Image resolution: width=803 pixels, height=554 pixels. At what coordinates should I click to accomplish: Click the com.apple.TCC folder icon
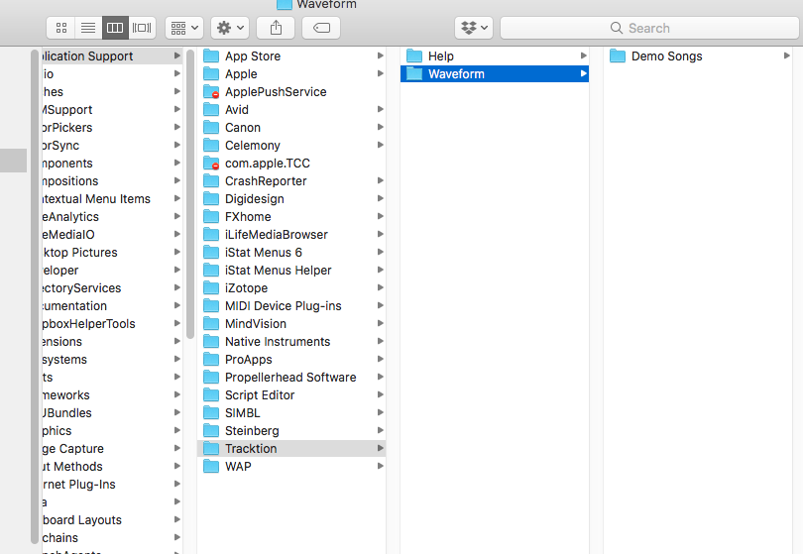click(211, 164)
